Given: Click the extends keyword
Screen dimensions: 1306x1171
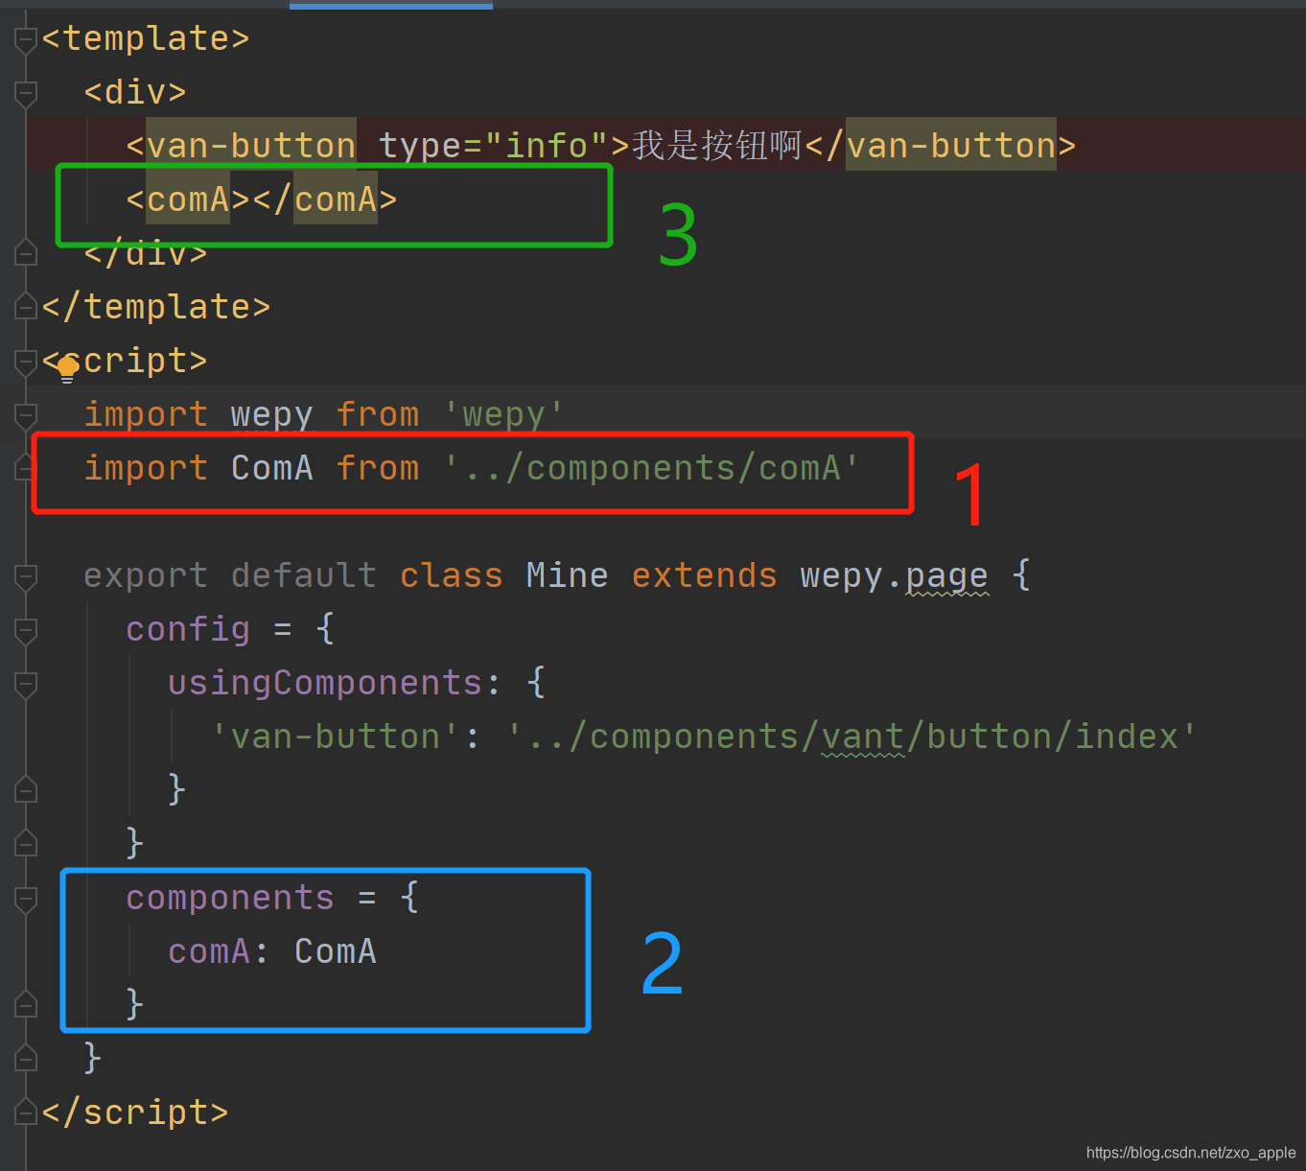Looking at the screenshot, I should tap(705, 575).
